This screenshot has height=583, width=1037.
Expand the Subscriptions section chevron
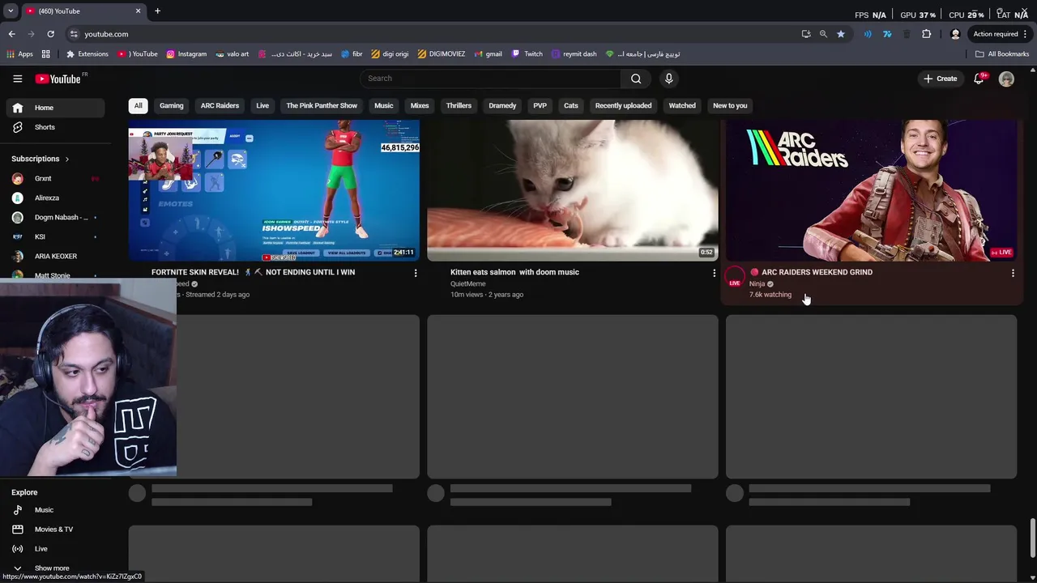tap(66, 159)
